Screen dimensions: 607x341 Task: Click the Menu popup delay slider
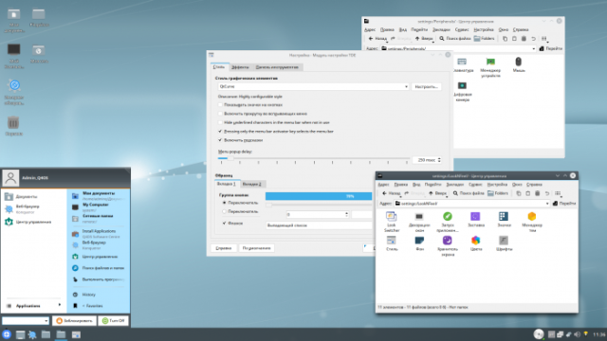click(314, 158)
